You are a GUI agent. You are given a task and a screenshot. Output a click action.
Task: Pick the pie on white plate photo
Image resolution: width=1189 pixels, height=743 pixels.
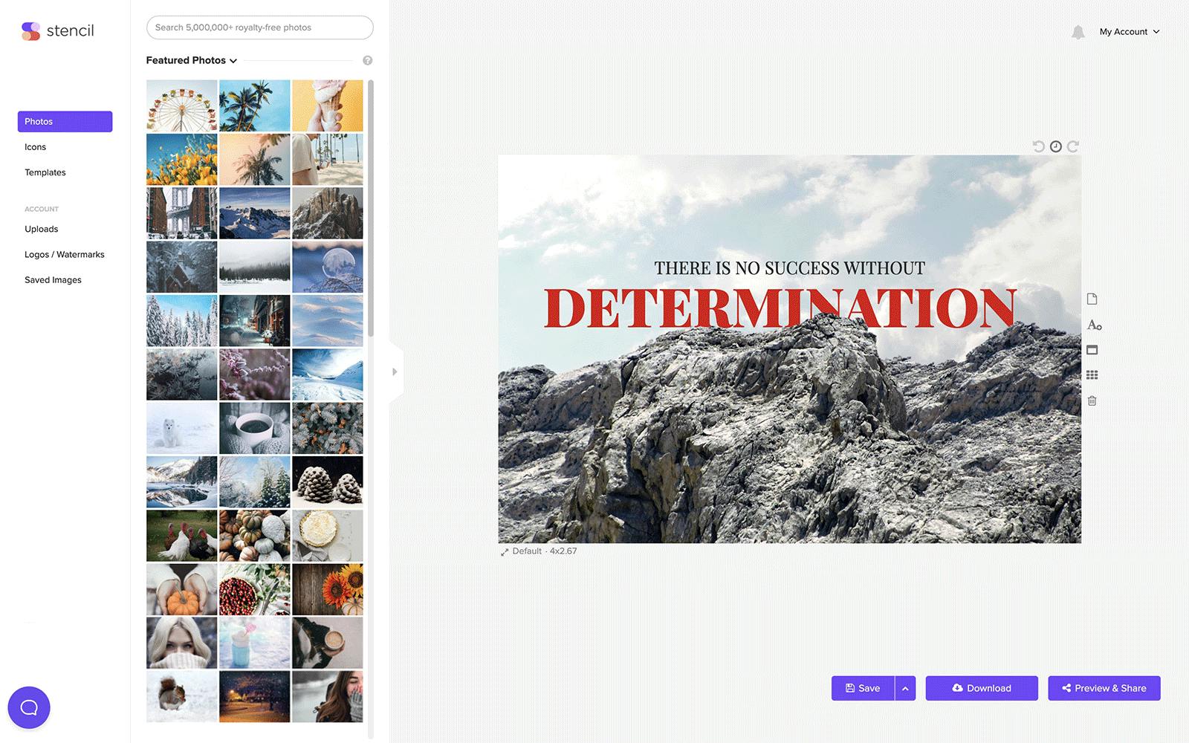click(x=328, y=536)
